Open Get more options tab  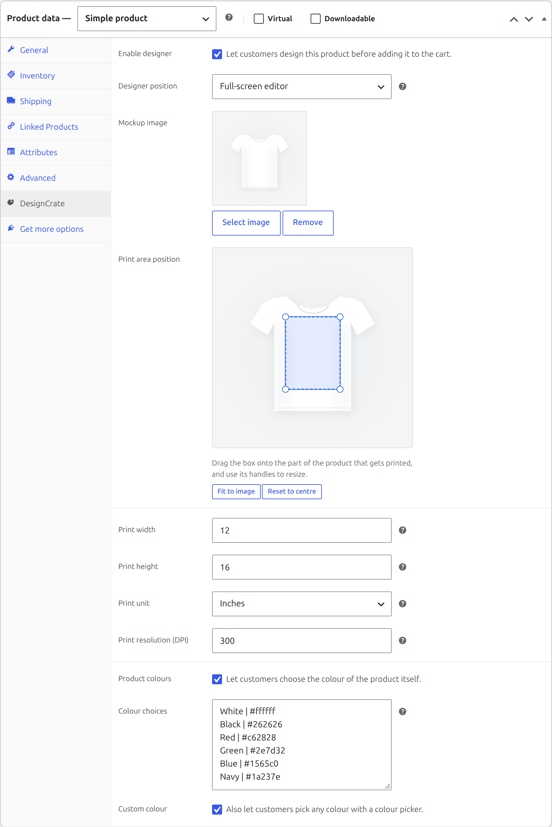(x=56, y=229)
